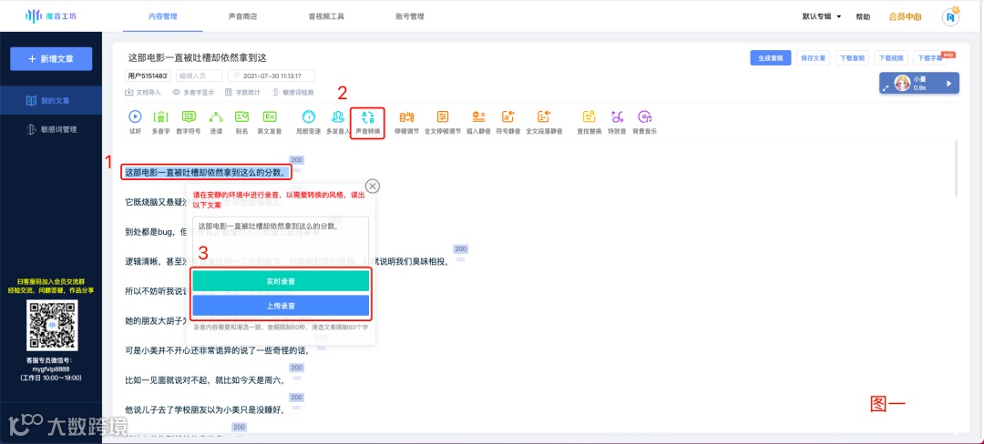Click the article title field

pyautogui.click(x=199, y=57)
